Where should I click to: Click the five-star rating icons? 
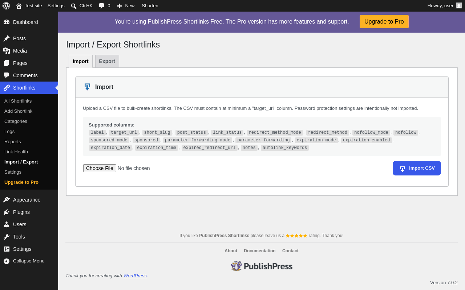[296, 236]
